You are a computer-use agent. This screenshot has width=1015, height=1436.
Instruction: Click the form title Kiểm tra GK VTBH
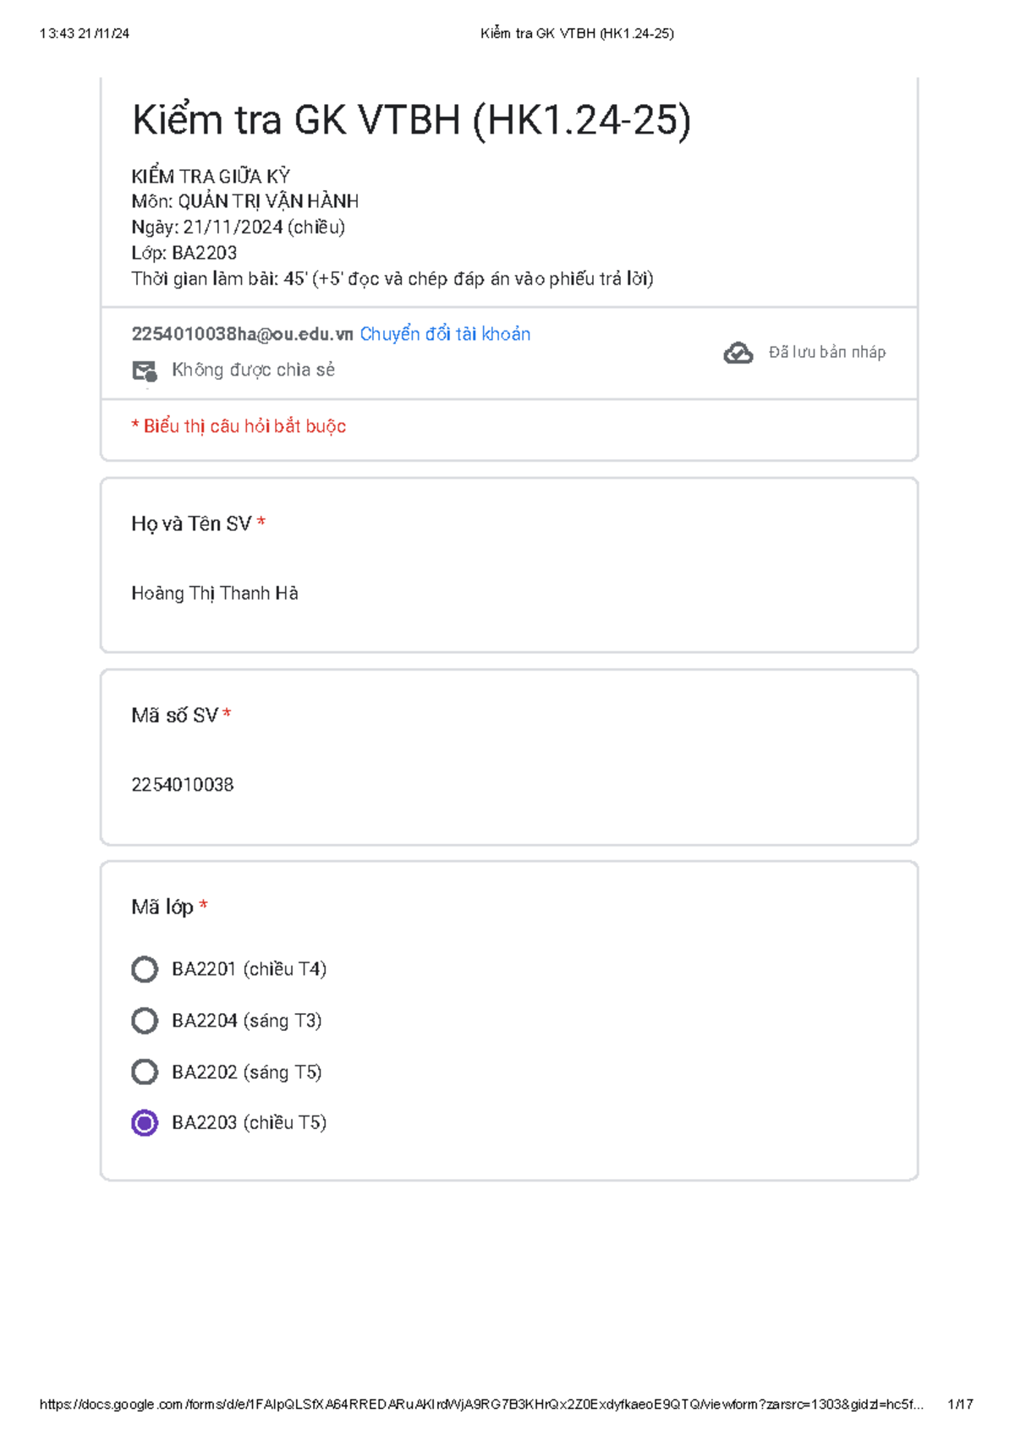coord(412,119)
